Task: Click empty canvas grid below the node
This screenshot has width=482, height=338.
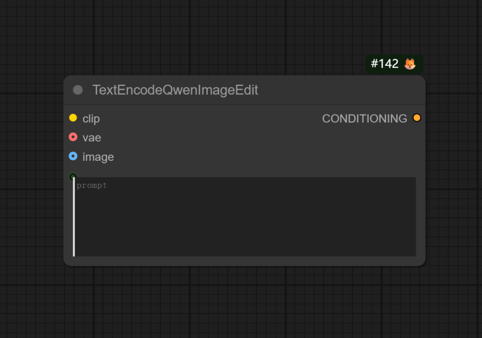Action: click(241, 303)
